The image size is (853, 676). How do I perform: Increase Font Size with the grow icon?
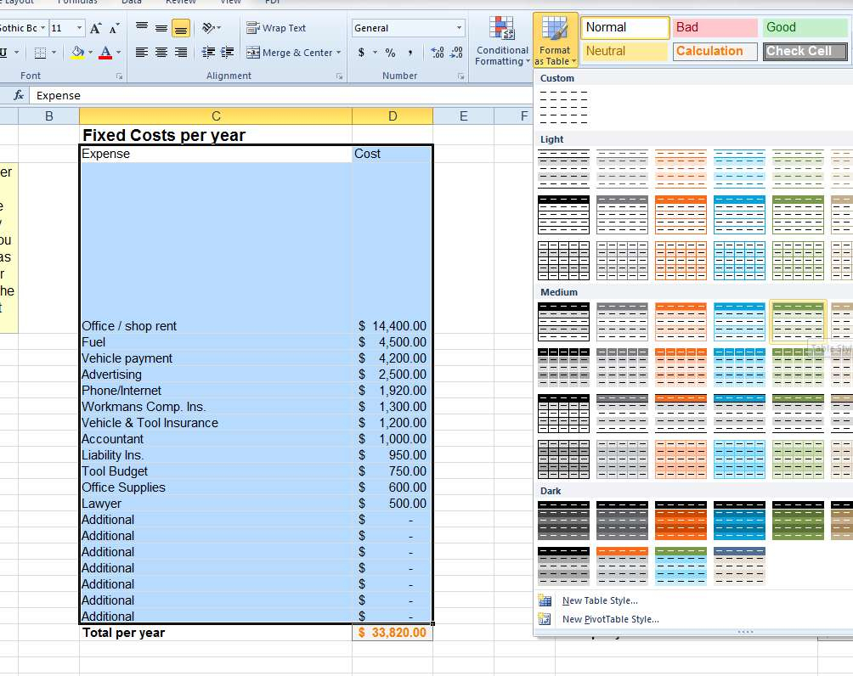click(95, 27)
